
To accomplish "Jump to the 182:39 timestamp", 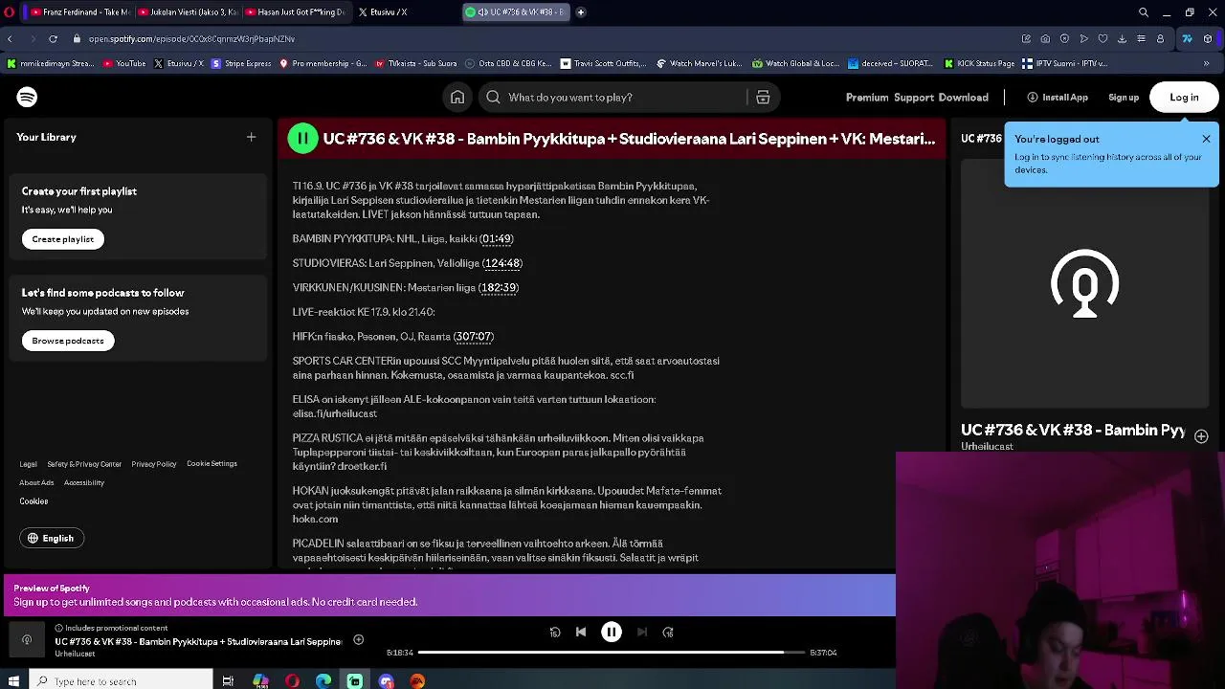I will point(499,287).
